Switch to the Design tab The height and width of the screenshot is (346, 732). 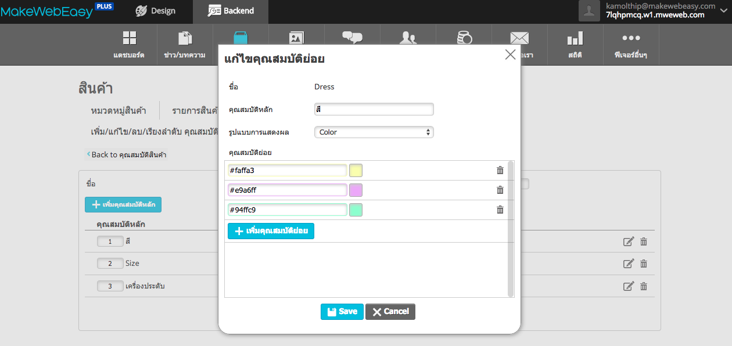pyautogui.click(x=155, y=11)
